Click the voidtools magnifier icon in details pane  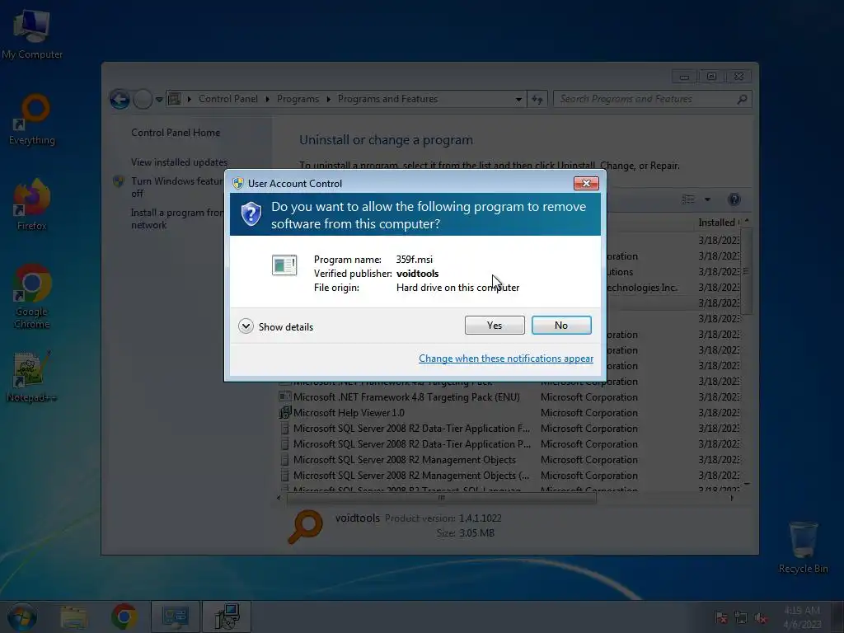click(305, 527)
